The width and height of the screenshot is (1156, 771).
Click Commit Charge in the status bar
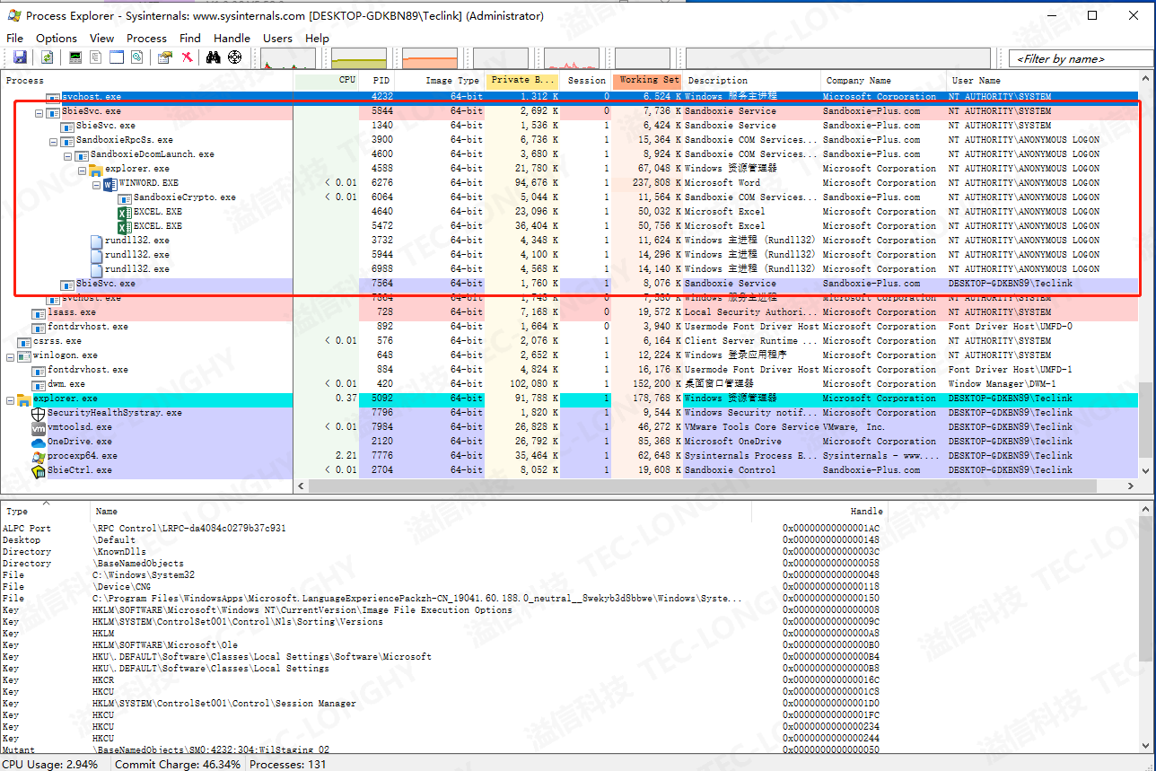(x=178, y=764)
